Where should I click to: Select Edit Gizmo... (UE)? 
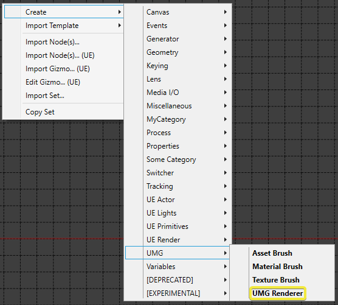tap(53, 82)
